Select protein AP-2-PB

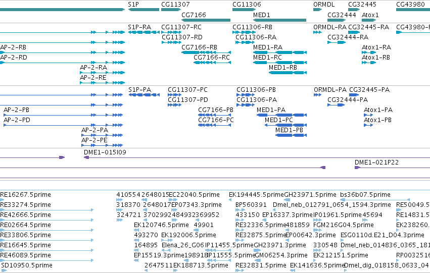click(x=17, y=110)
